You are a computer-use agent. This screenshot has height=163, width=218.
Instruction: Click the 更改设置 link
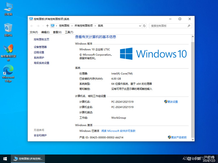pyautogui.click(x=173, y=102)
